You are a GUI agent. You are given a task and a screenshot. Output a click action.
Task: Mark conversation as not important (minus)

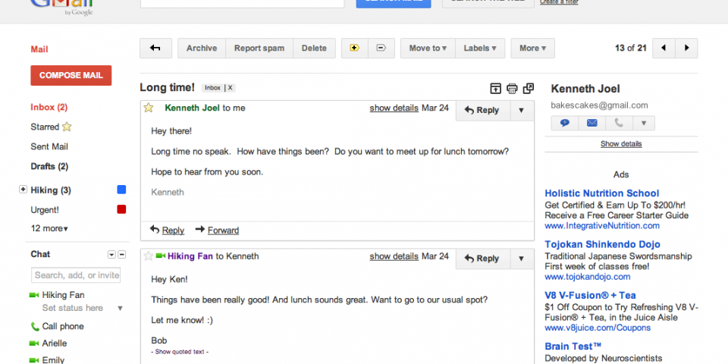(x=381, y=49)
